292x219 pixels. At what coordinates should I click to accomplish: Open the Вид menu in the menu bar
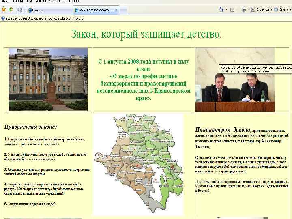point(29,1)
